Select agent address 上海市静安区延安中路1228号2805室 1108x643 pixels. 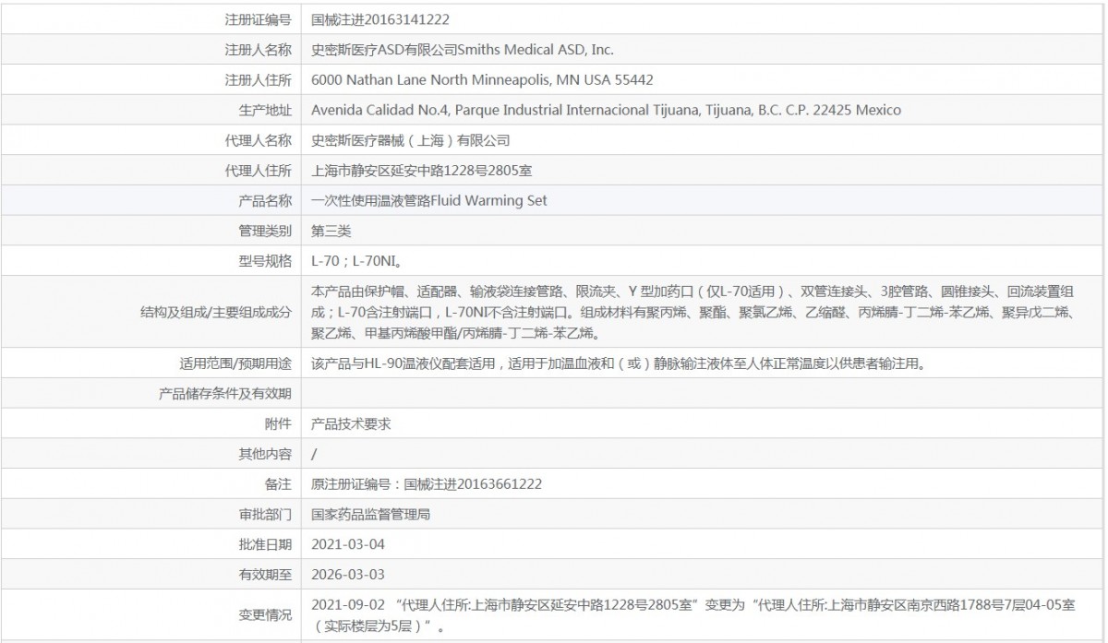[x=421, y=171]
